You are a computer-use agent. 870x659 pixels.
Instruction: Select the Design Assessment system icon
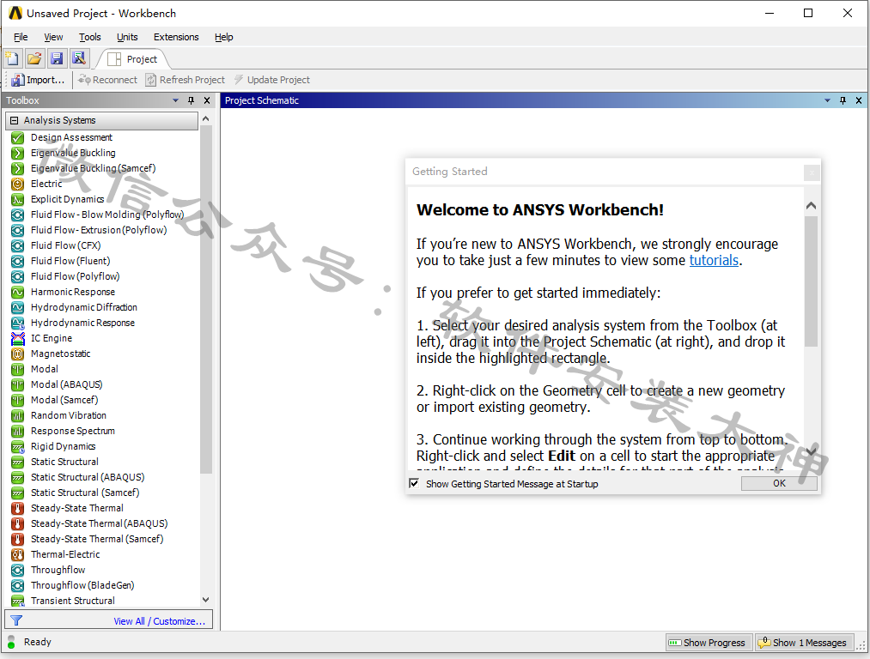pyautogui.click(x=18, y=137)
